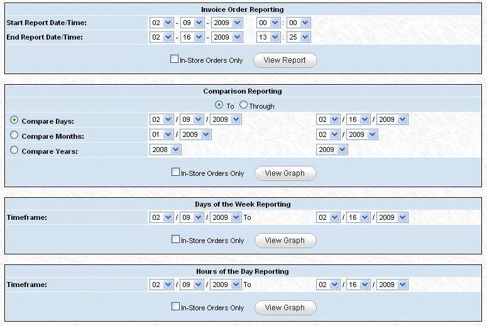Open Start Report year dropdown
The width and height of the screenshot is (487, 326).
pos(227,23)
